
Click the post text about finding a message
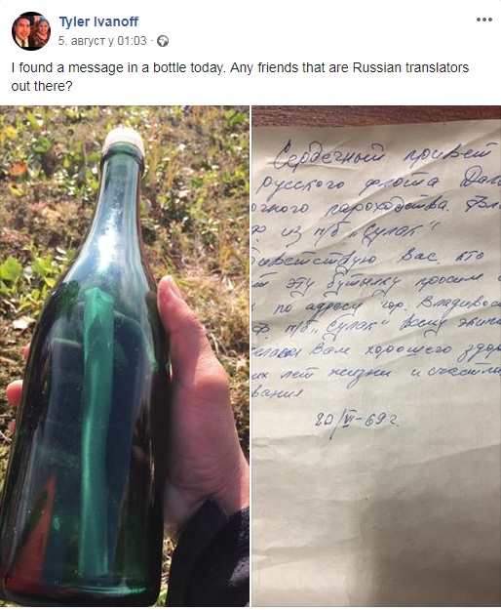click(240, 77)
